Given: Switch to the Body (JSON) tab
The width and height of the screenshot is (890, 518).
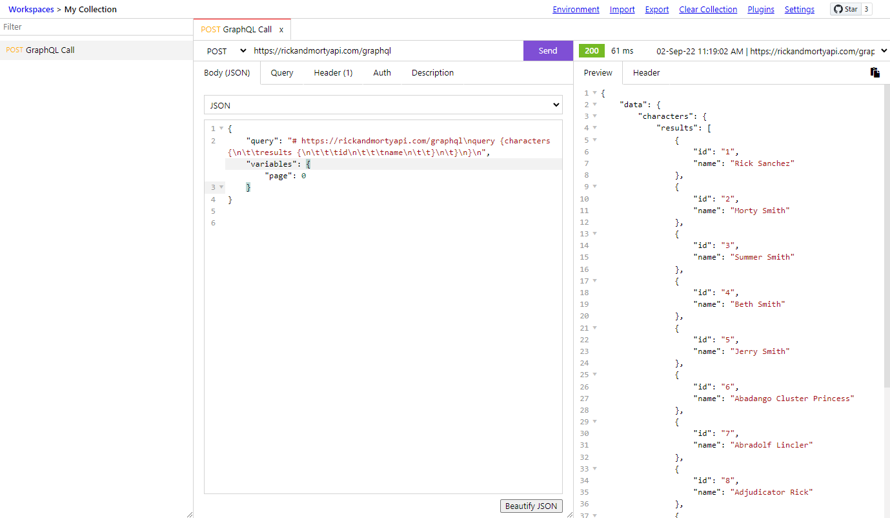Looking at the screenshot, I should (227, 73).
